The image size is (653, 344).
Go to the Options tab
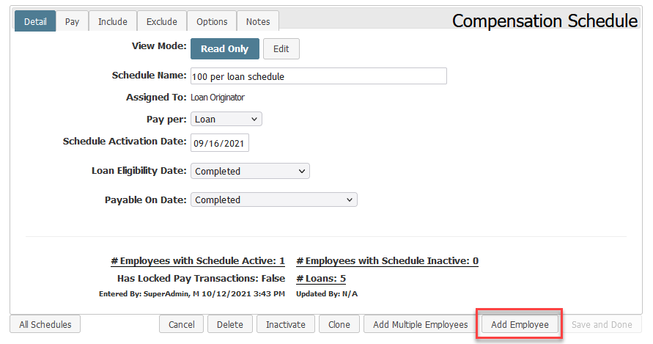pos(212,21)
